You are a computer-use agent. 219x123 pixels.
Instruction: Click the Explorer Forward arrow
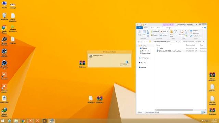tap(142, 42)
